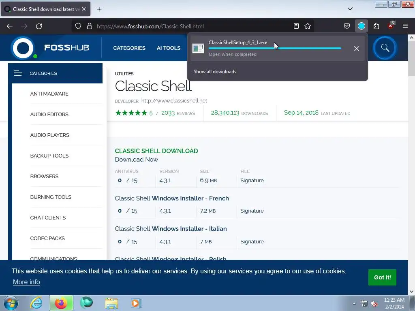Click antivirus 0 / 15 result for French installer
Viewport: 415px width, 311px height.
(x=128, y=211)
